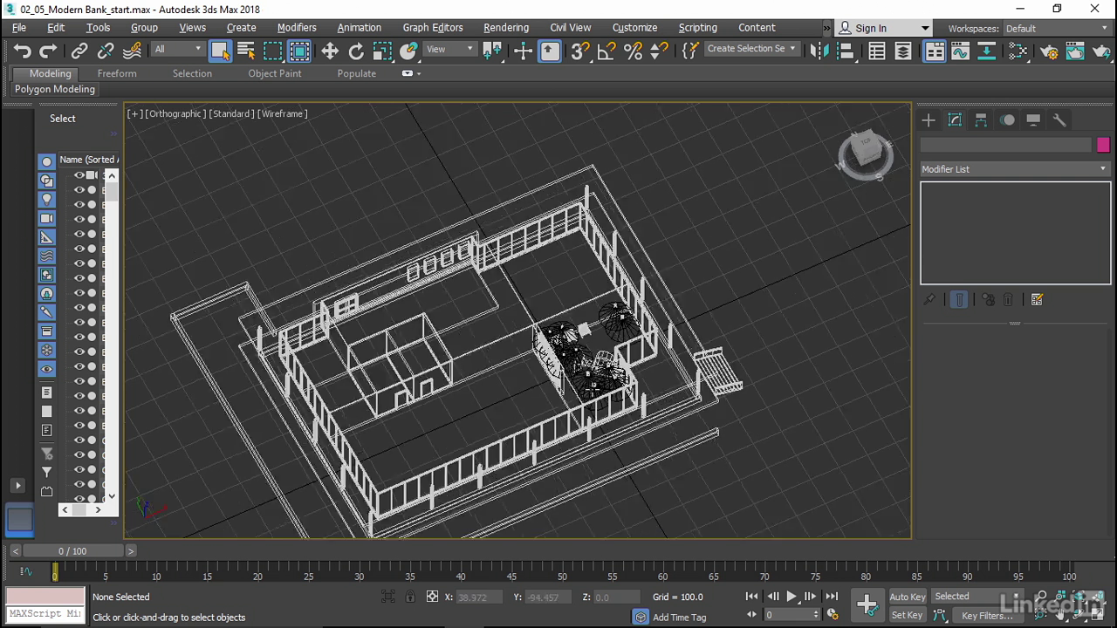Click the Mirror tool icon
This screenshot has height=628, width=1117.
pos(819,51)
